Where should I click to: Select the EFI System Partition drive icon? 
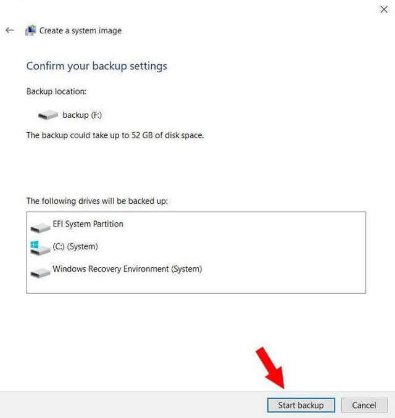40,228
